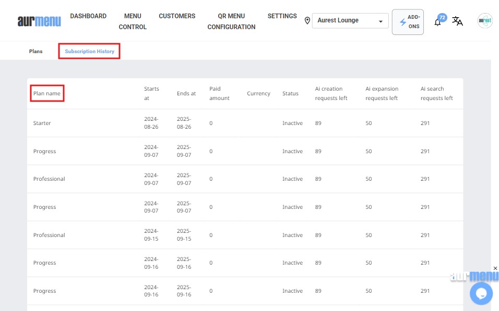
Task: Select the Subscription History tab
Action: pos(89,52)
